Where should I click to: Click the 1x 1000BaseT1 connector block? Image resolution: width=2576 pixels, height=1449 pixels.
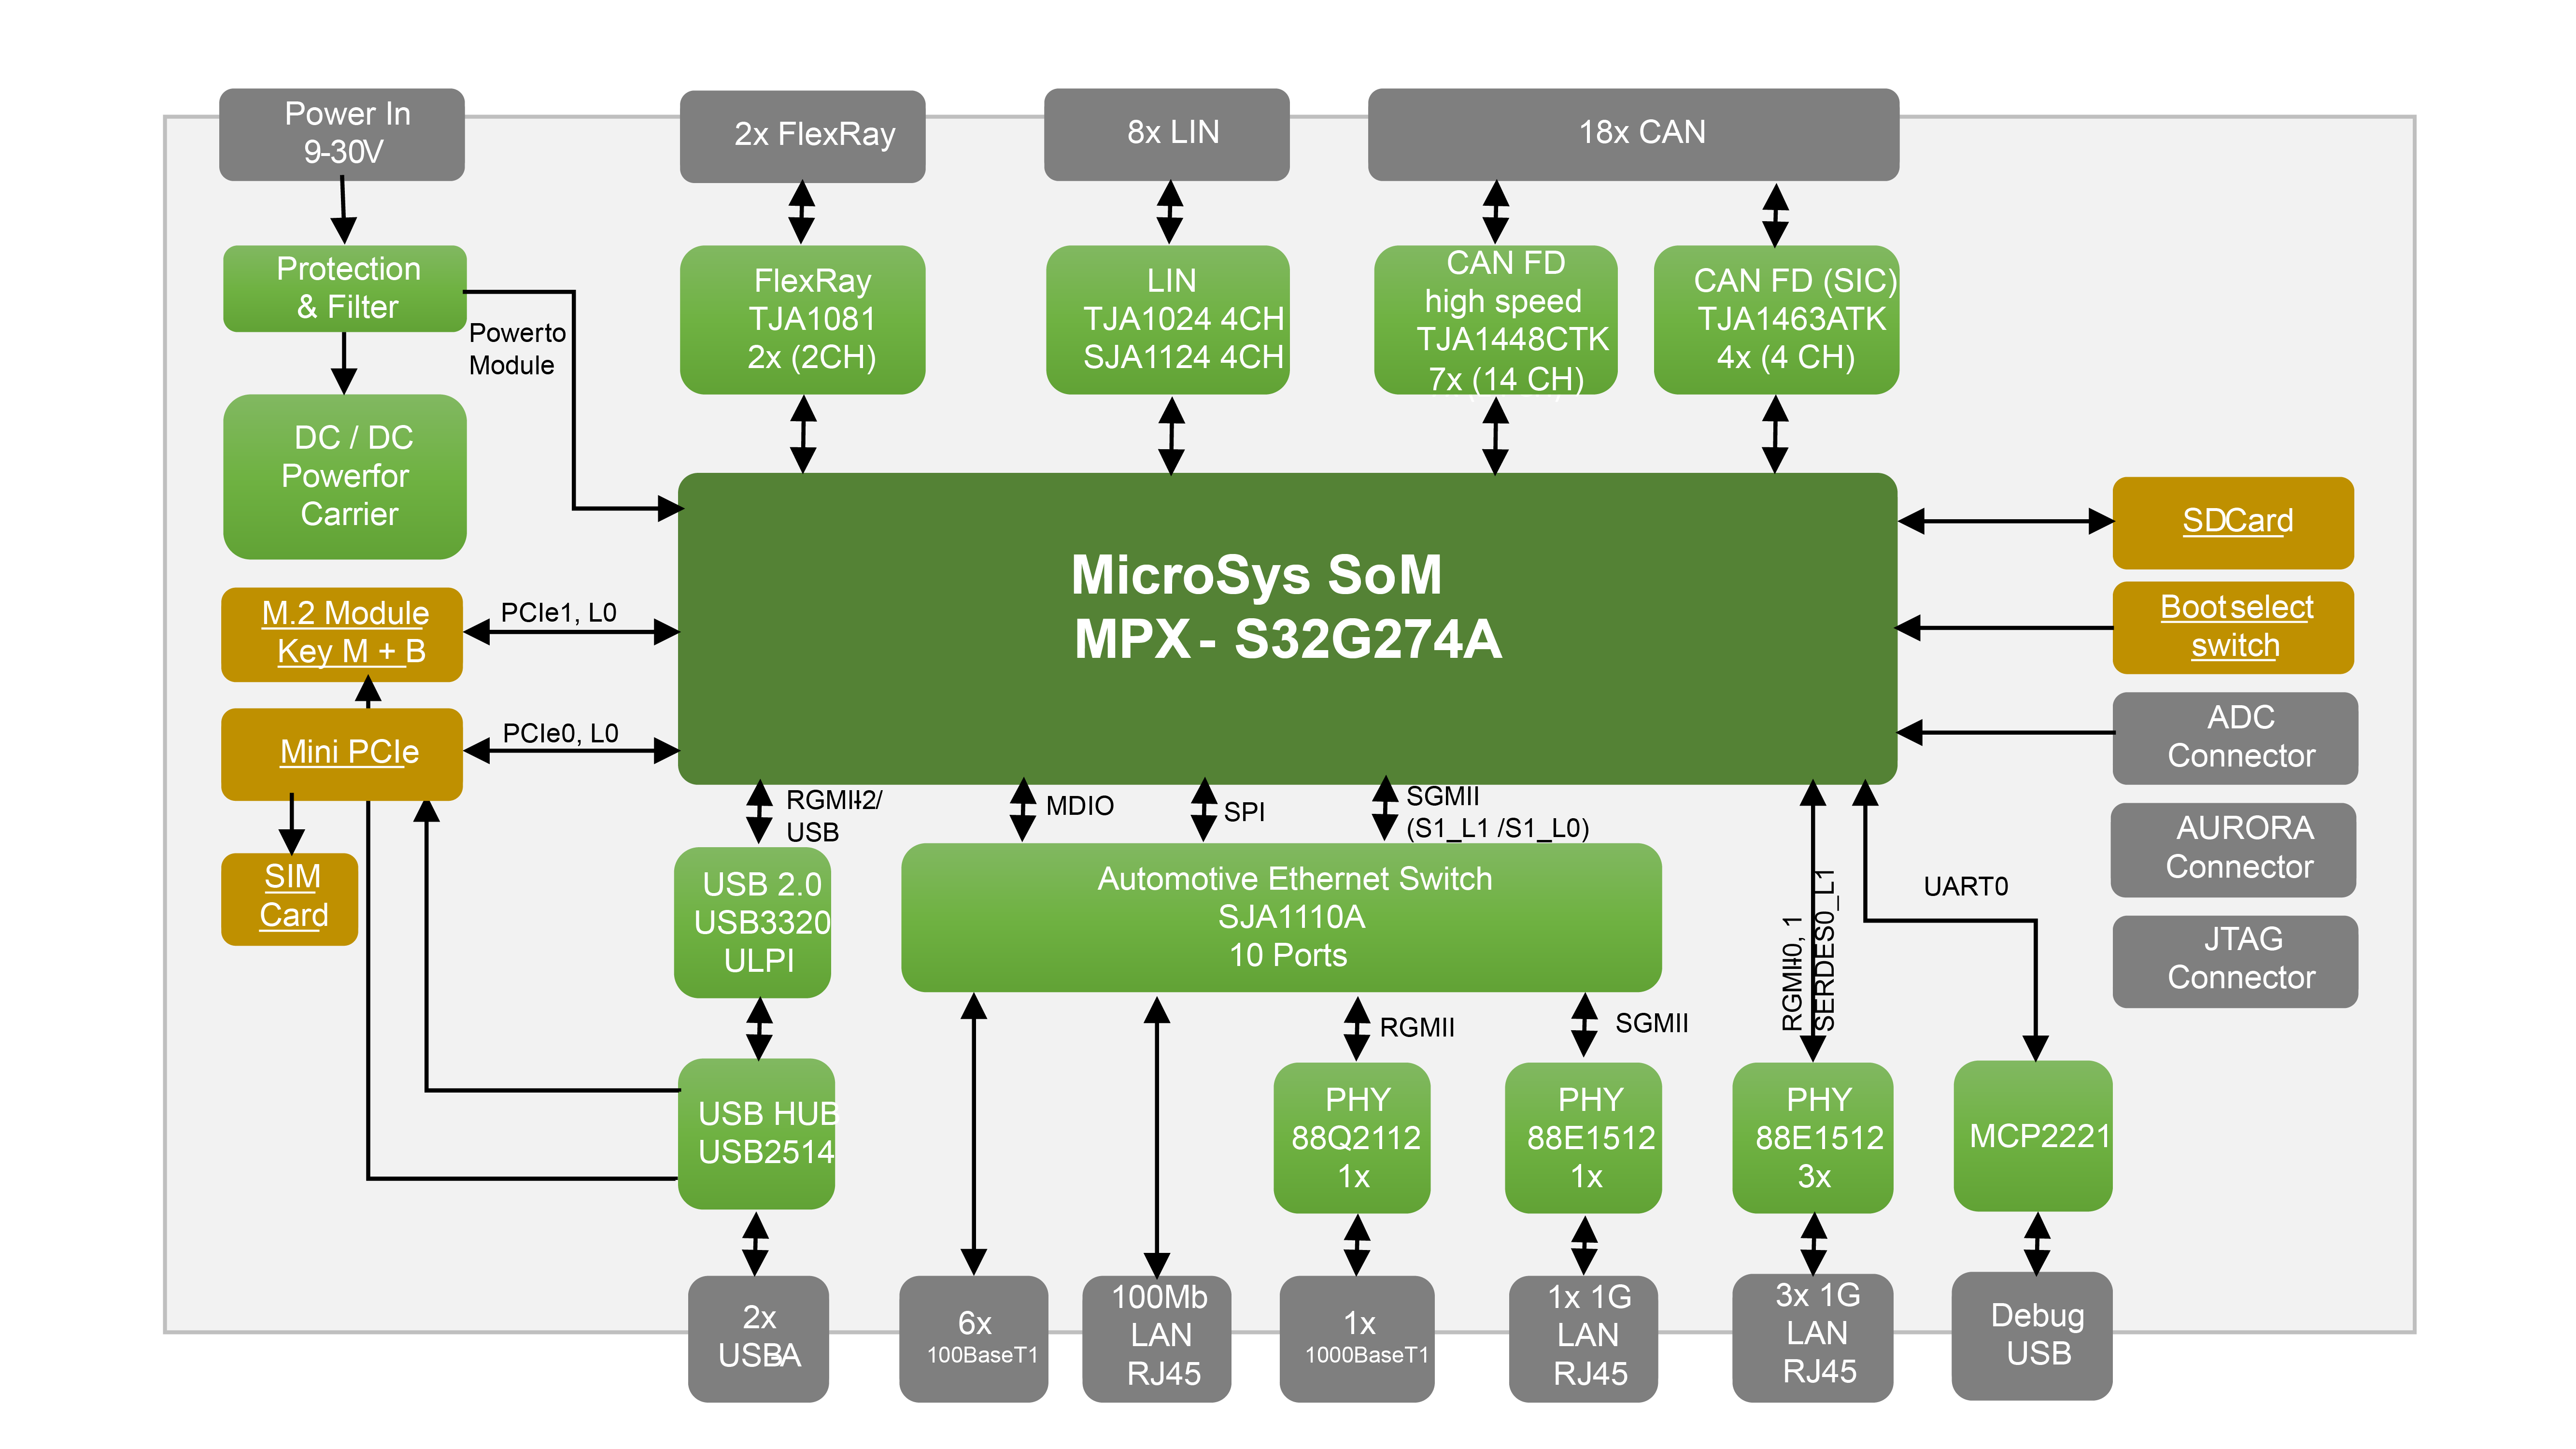click(1357, 1338)
